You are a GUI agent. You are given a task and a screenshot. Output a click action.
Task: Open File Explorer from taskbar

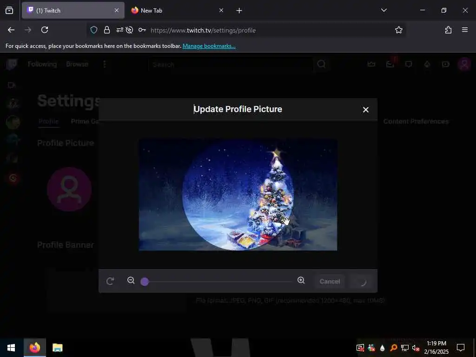tap(57, 348)
